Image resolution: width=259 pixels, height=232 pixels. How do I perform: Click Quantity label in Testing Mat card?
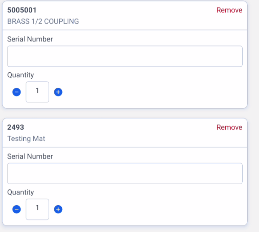[21, 192]
